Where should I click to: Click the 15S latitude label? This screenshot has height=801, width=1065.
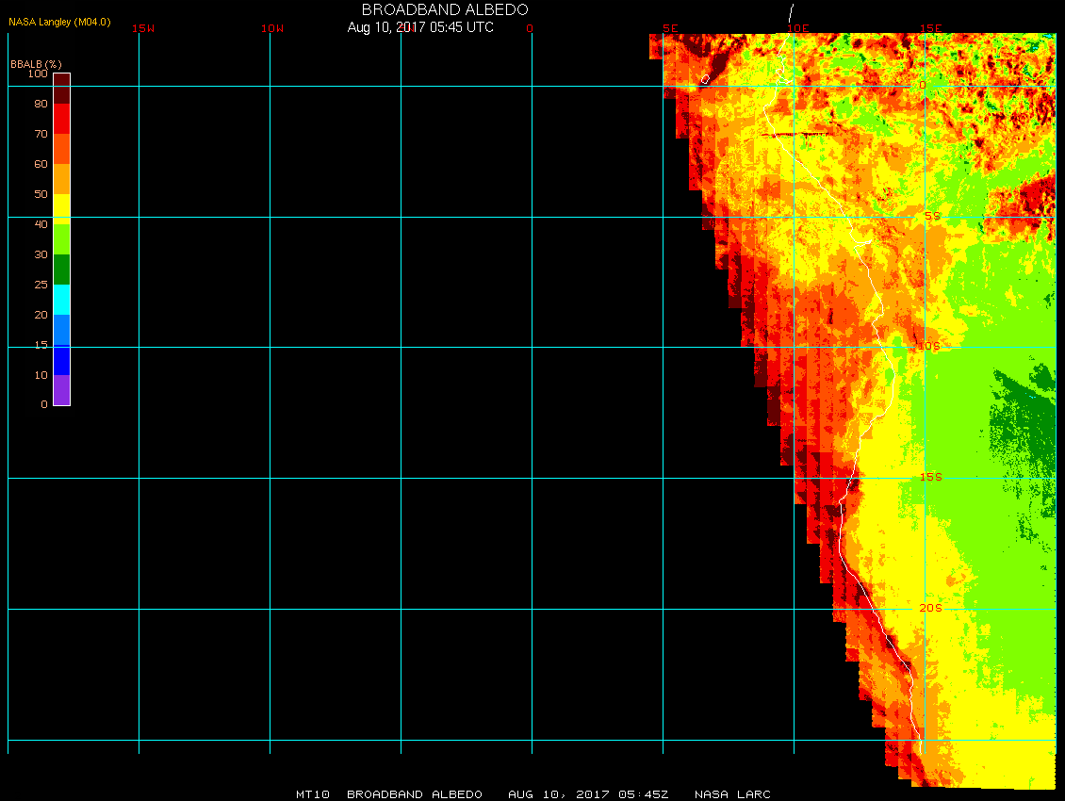click(930, 478)
